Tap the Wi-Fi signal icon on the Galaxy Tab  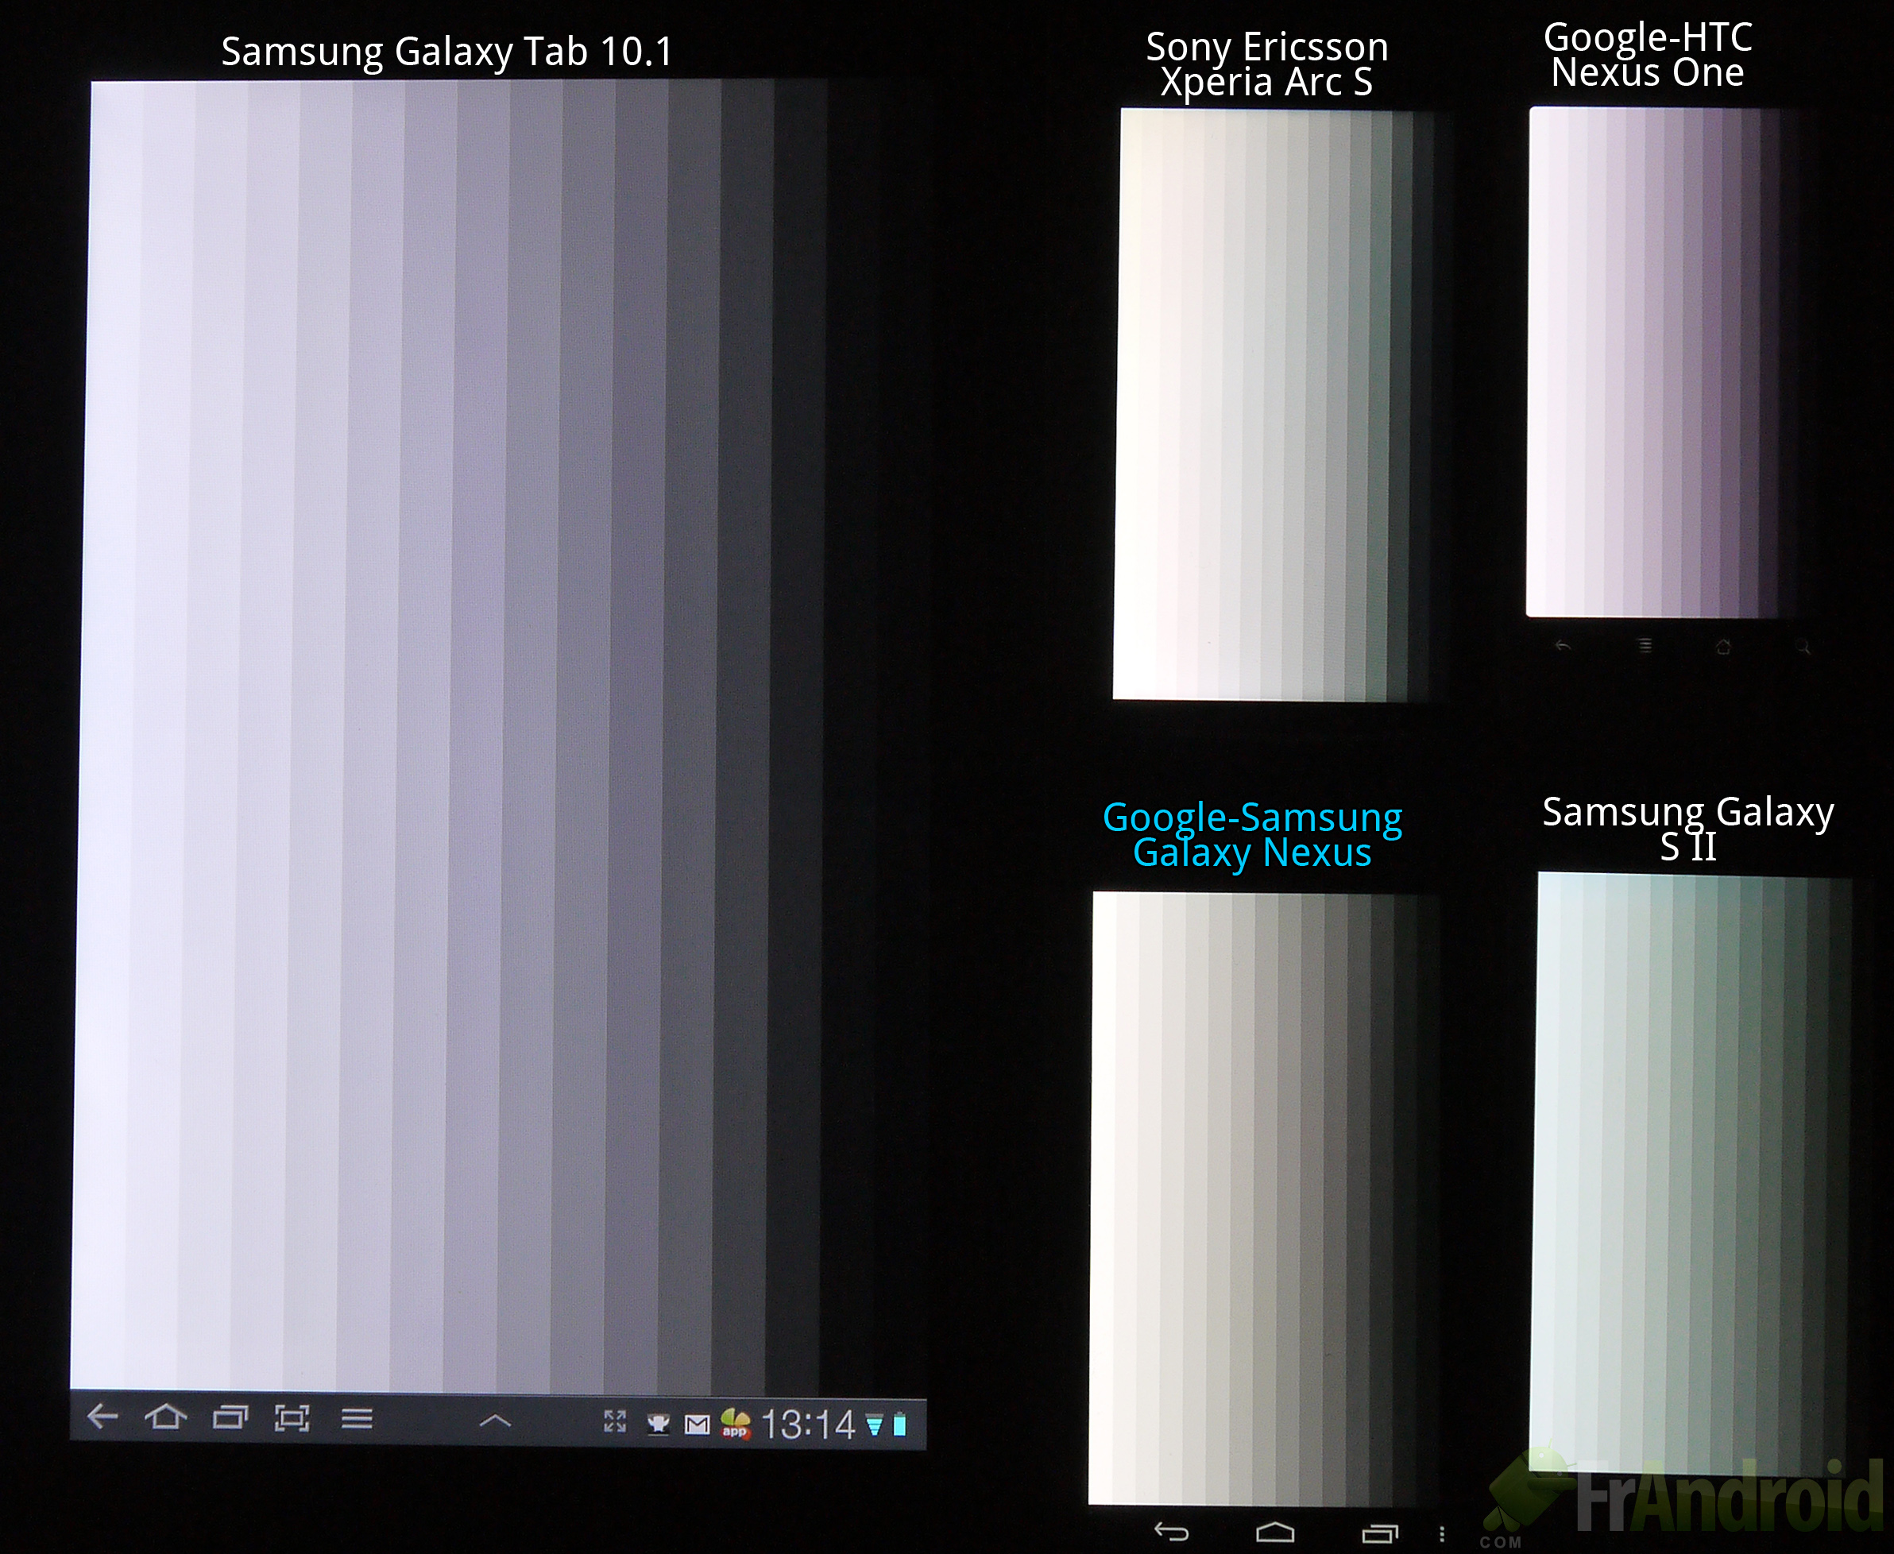pos(875,1425)
